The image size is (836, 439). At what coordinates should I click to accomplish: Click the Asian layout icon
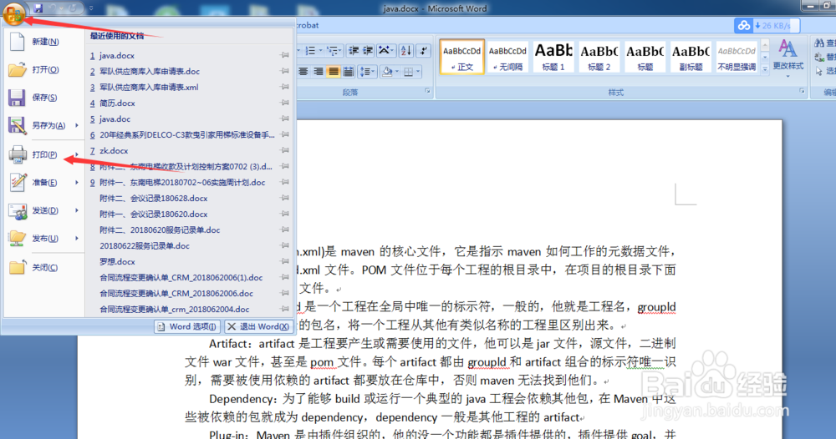coord(385,51)
